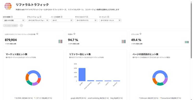
Task: Click the email marketing 38,726 legend entry
Action: [x=98, y=98]
